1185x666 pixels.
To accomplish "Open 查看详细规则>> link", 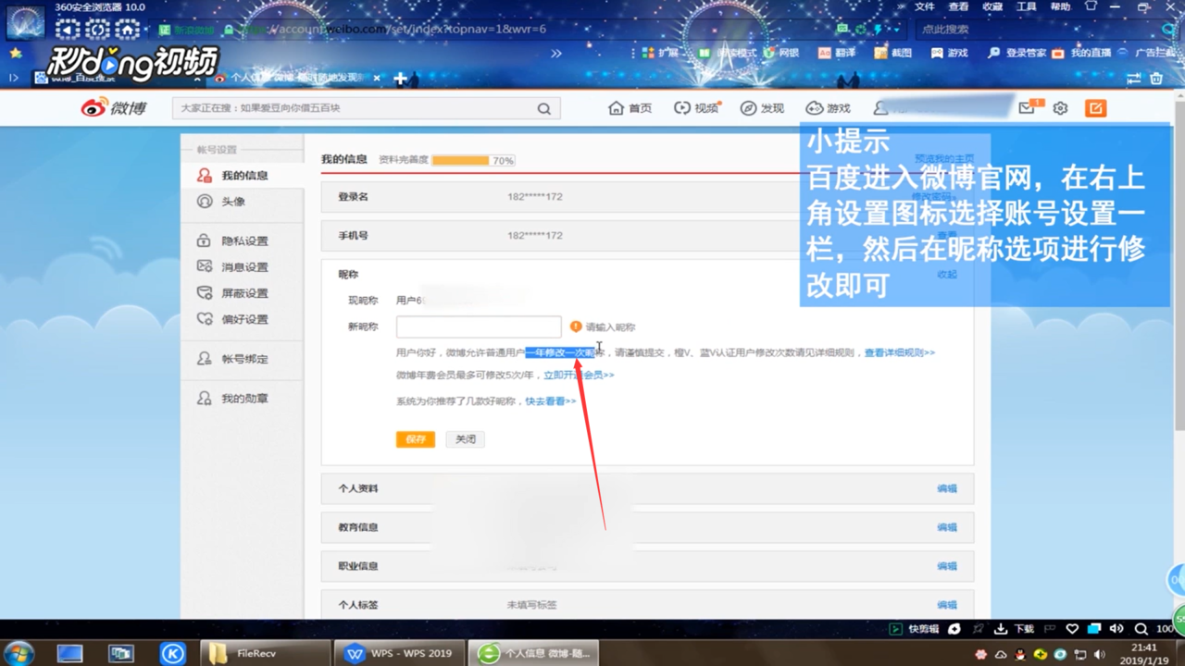I will tap(899, 352).
